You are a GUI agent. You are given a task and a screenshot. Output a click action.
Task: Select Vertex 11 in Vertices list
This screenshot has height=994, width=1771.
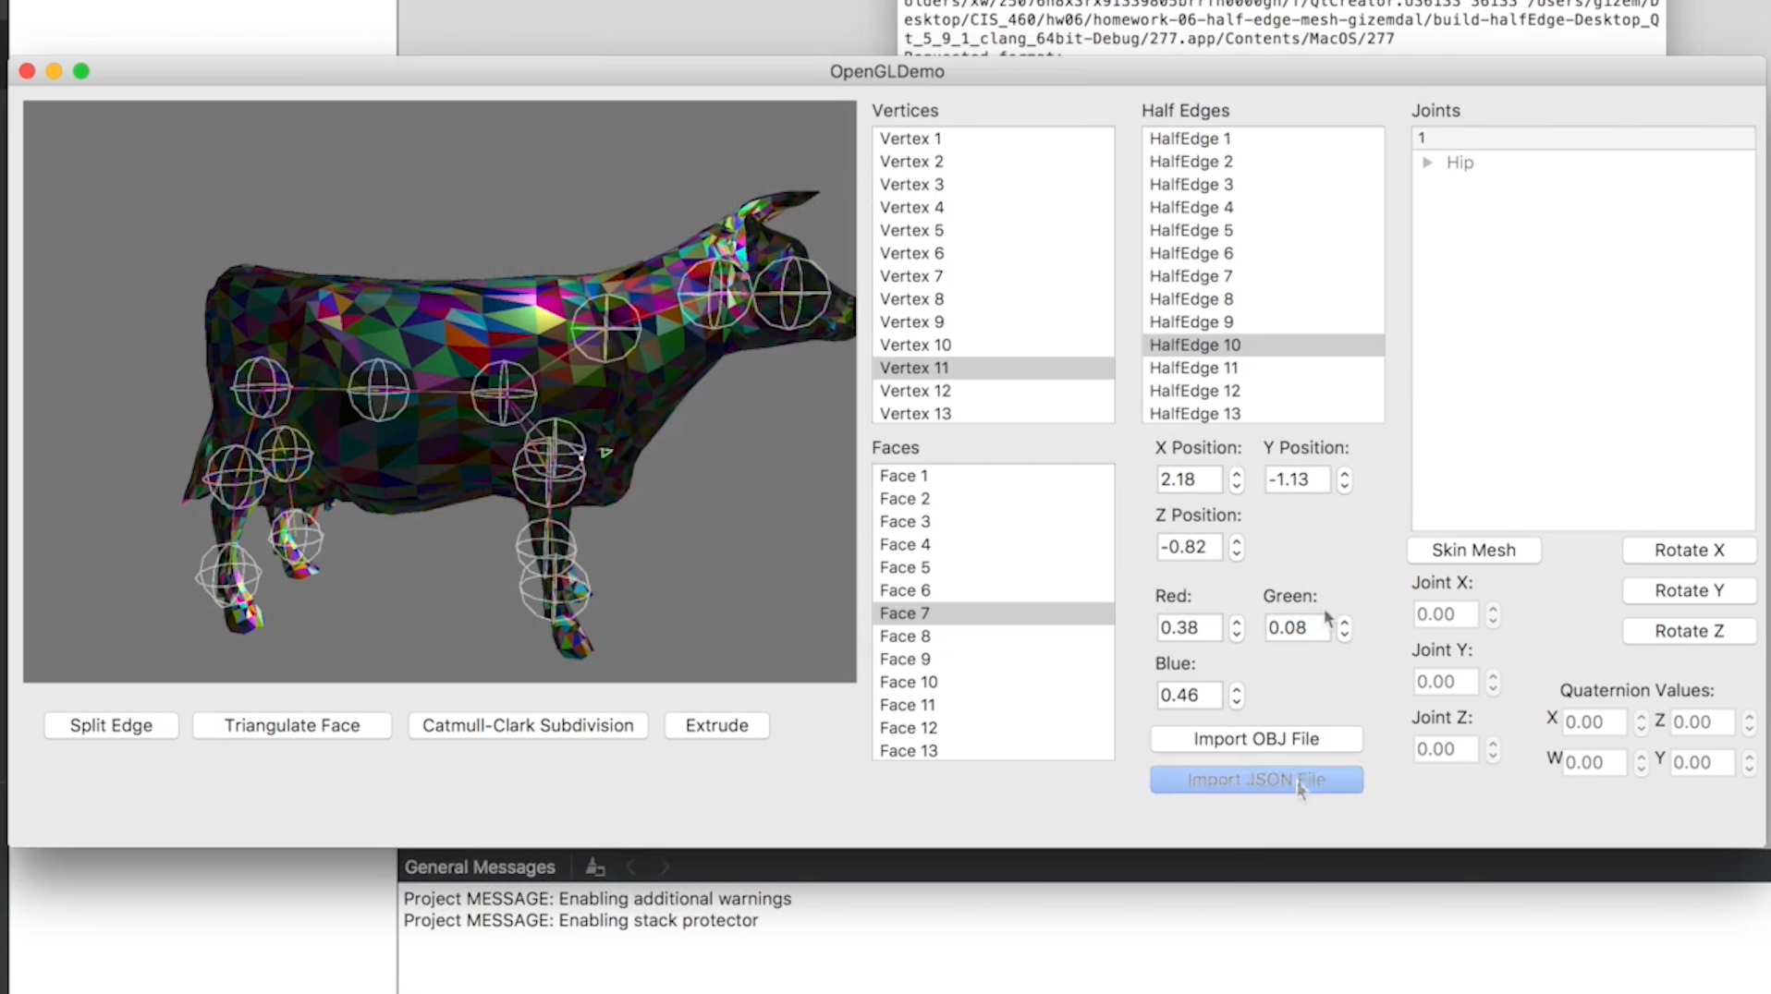(x=993, y=368)
